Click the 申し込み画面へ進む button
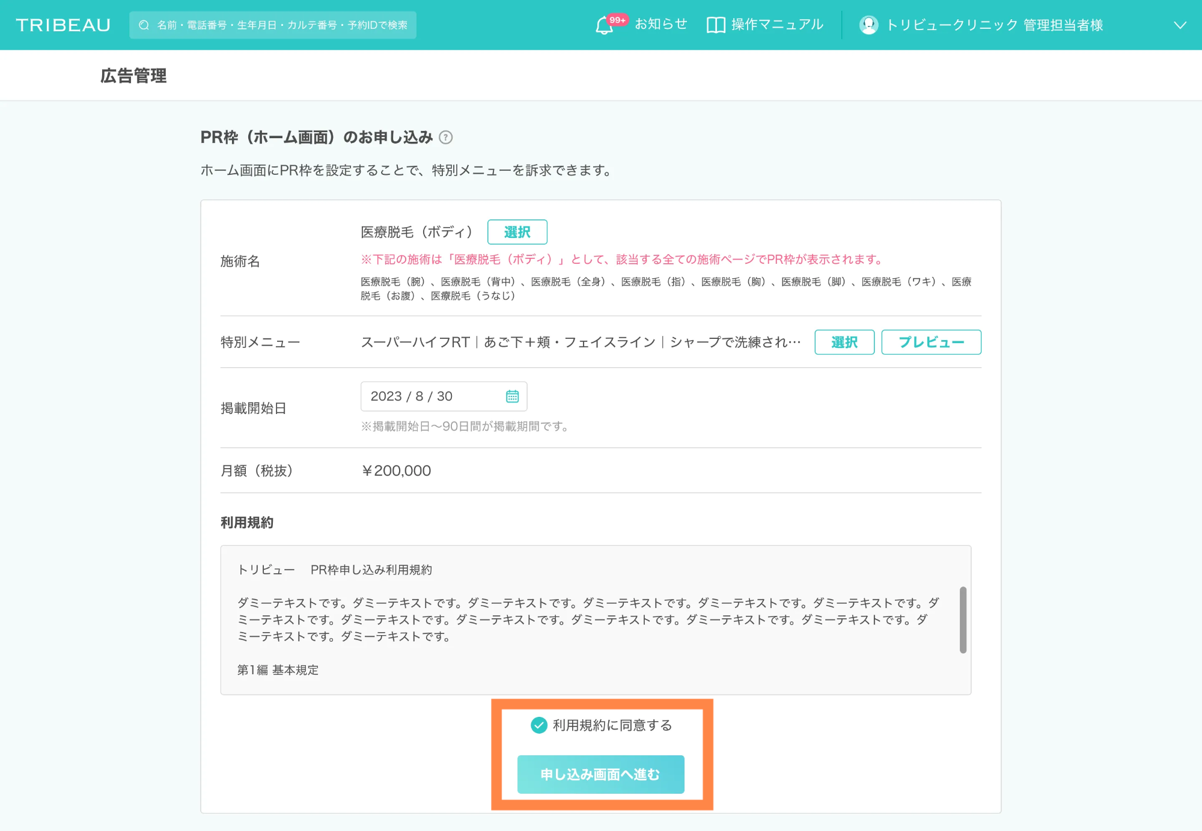The image size is (1202, 831). 600,775
